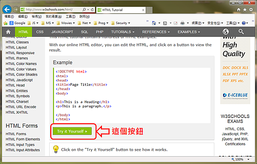
Task: Expand the MS favorites folder
Action: (48, 23)
